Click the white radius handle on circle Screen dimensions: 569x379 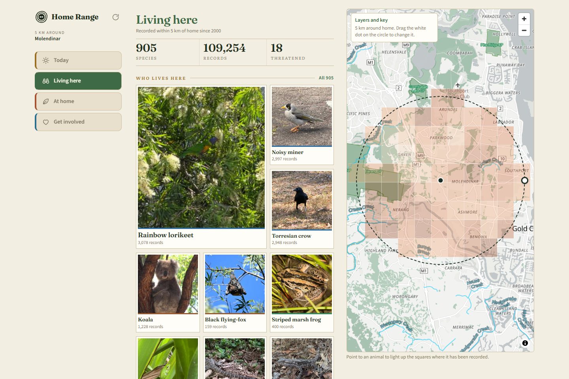[x=525, y=180]
